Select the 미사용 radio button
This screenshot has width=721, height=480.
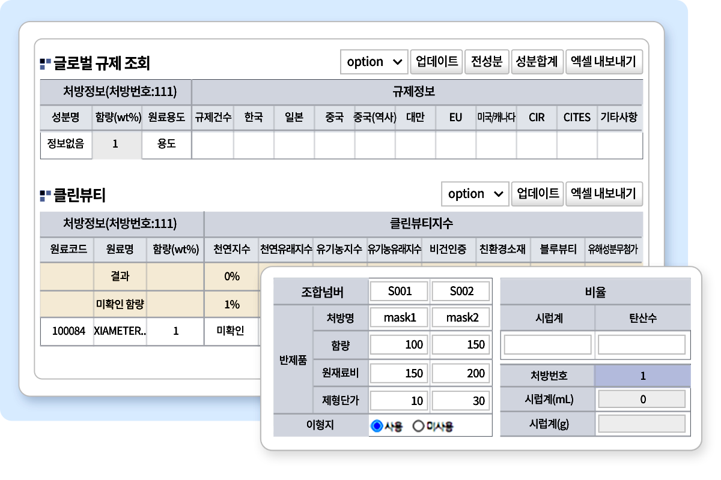click(x=419, y=426)
